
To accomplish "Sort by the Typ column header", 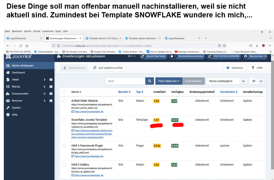I will tap(139, 92).
